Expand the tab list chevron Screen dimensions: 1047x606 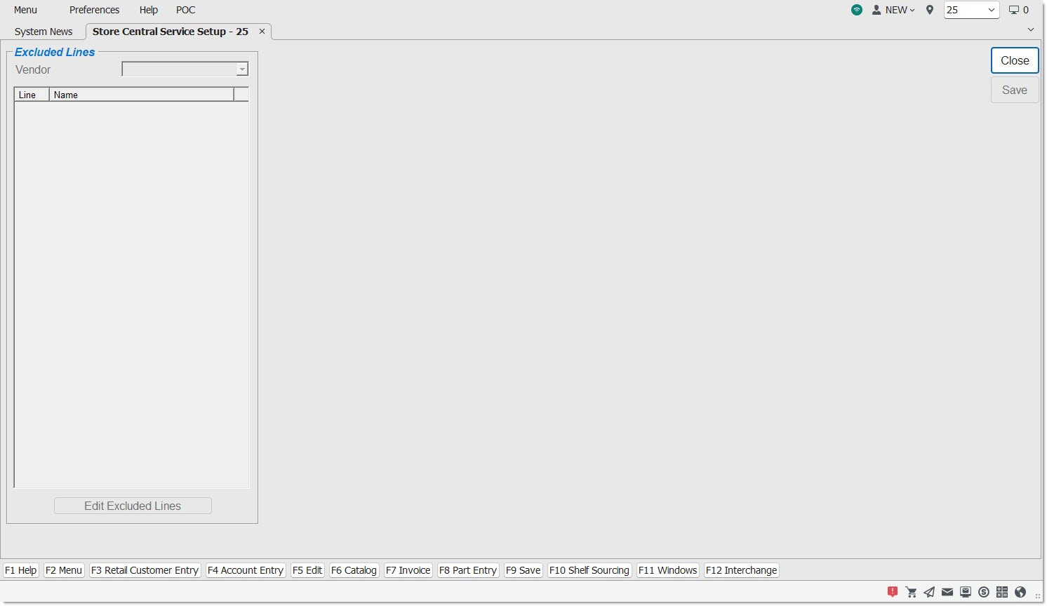[1030, 29]
